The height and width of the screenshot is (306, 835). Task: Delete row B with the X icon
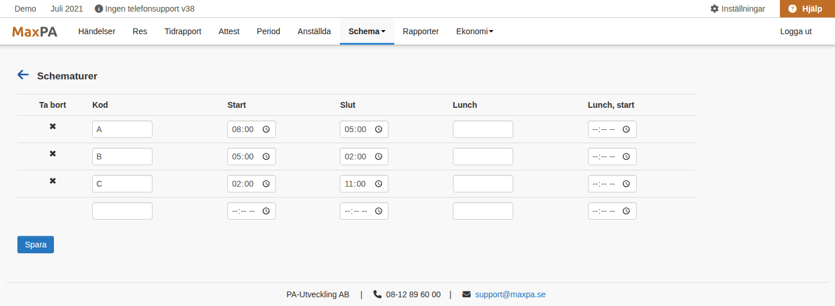pyautogui.click(x=53, y=154)
